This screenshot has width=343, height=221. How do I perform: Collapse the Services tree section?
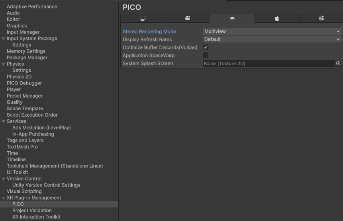point(3,121)
